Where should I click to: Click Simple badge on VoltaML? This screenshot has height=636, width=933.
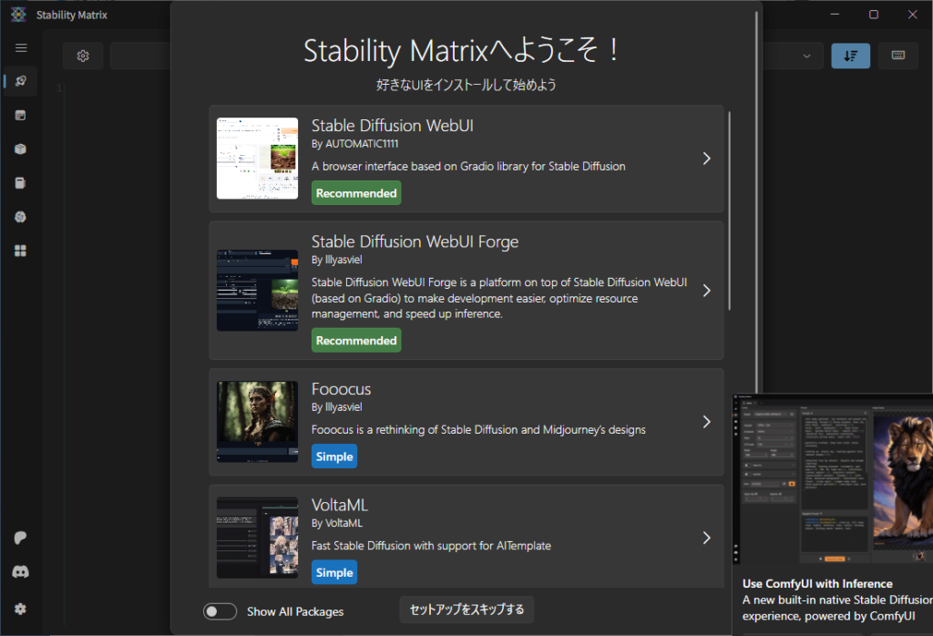[x=334, y=572]
